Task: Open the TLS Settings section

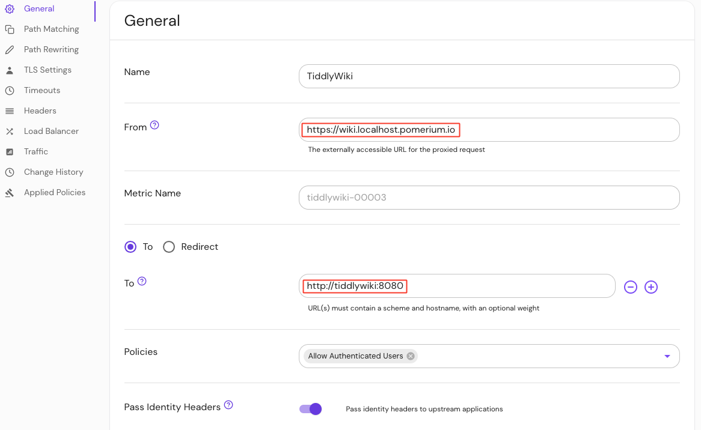Action: point(47,70)
